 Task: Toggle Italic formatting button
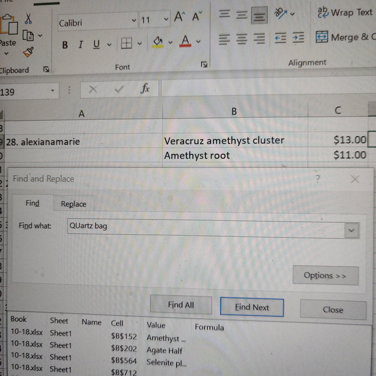[81, 45]
